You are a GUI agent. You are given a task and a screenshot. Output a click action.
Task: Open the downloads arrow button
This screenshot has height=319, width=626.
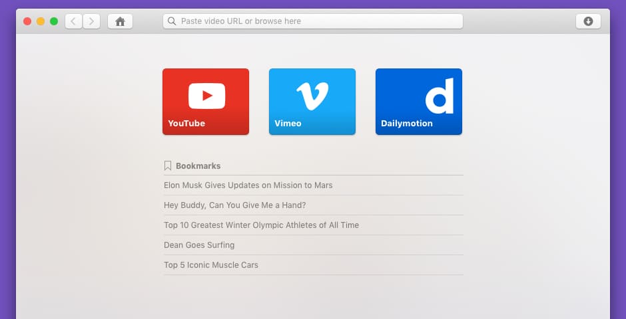click(x=588, y=21)
